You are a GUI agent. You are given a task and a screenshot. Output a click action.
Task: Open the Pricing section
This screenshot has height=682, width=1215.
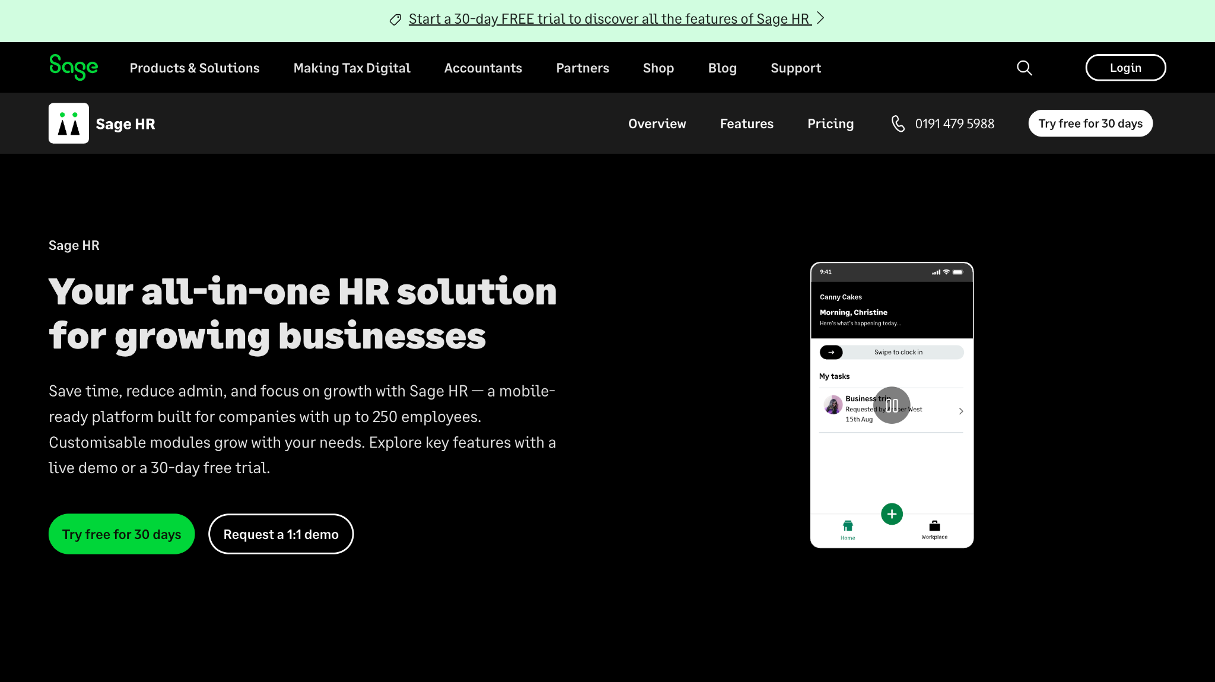[x=830, y=123]
